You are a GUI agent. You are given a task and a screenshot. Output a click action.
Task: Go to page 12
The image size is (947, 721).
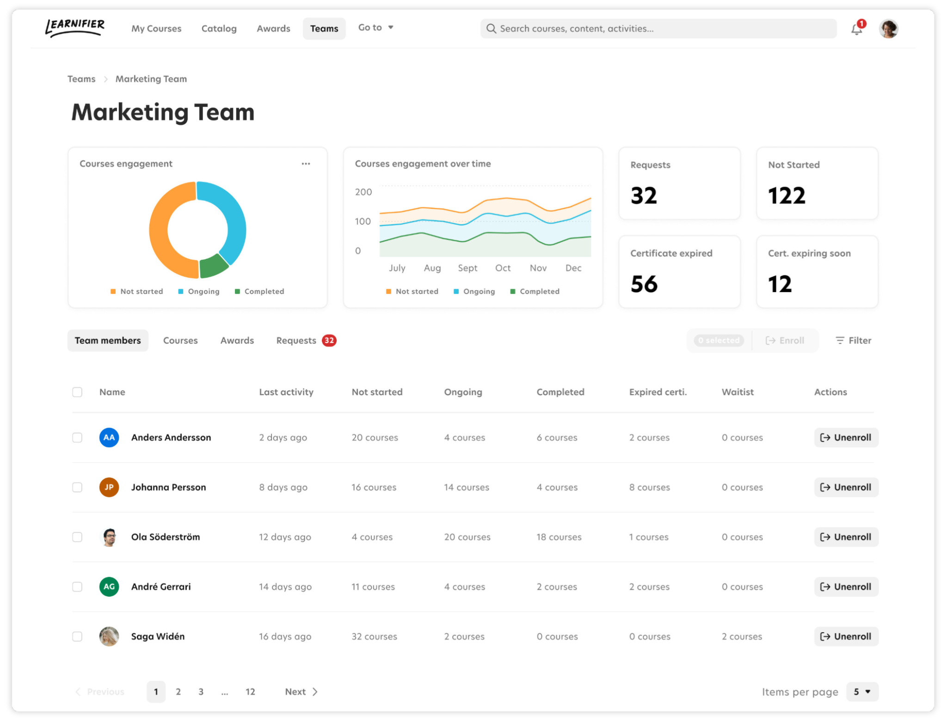click(250, 692)
